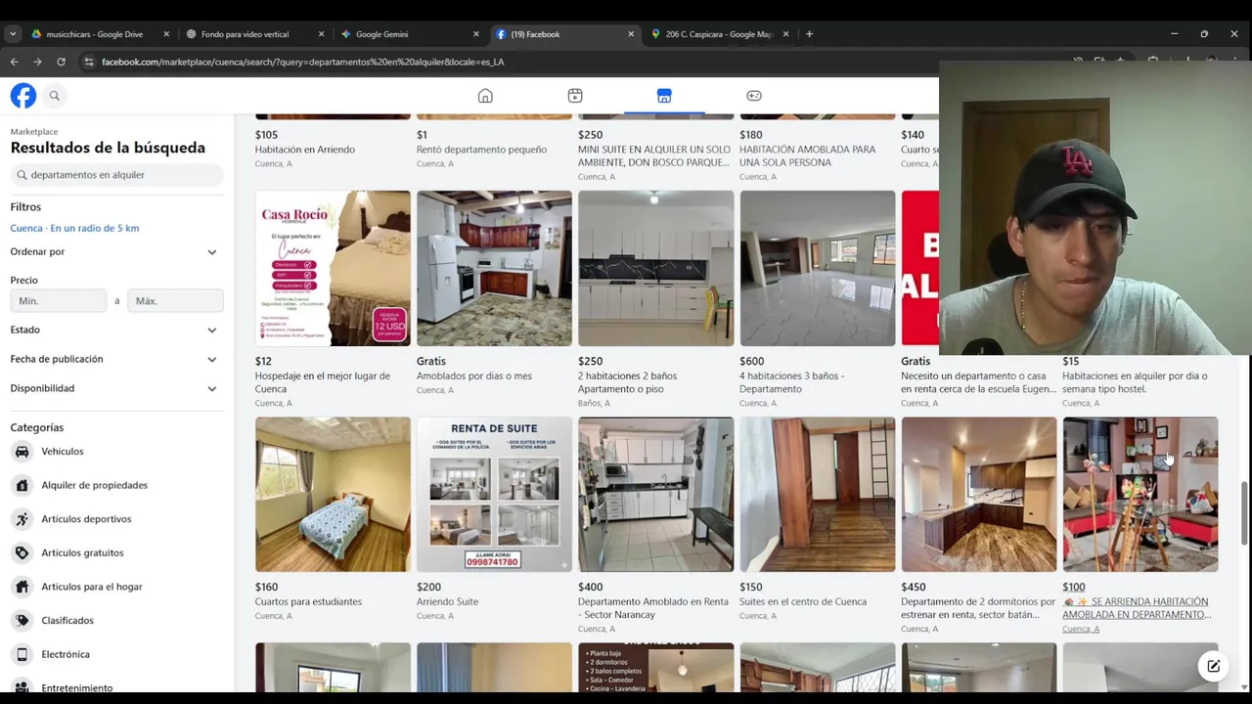
Task: Switch to Google Gemini tab
Action: (x=410, y=34)
